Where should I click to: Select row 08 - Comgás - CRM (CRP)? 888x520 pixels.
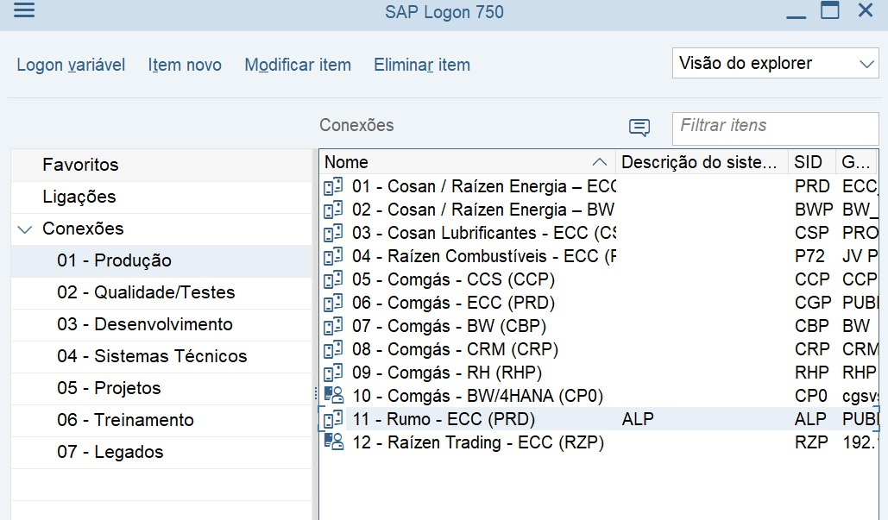click(x=599, y=349)
